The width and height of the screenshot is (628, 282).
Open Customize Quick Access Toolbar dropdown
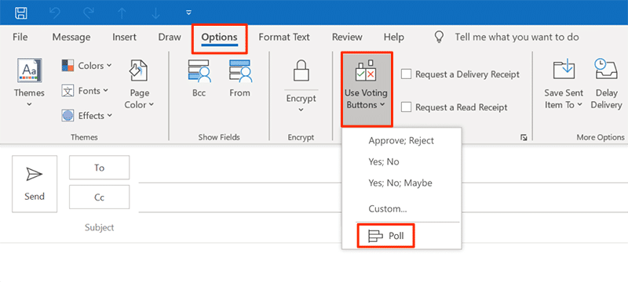click(189, 13)
